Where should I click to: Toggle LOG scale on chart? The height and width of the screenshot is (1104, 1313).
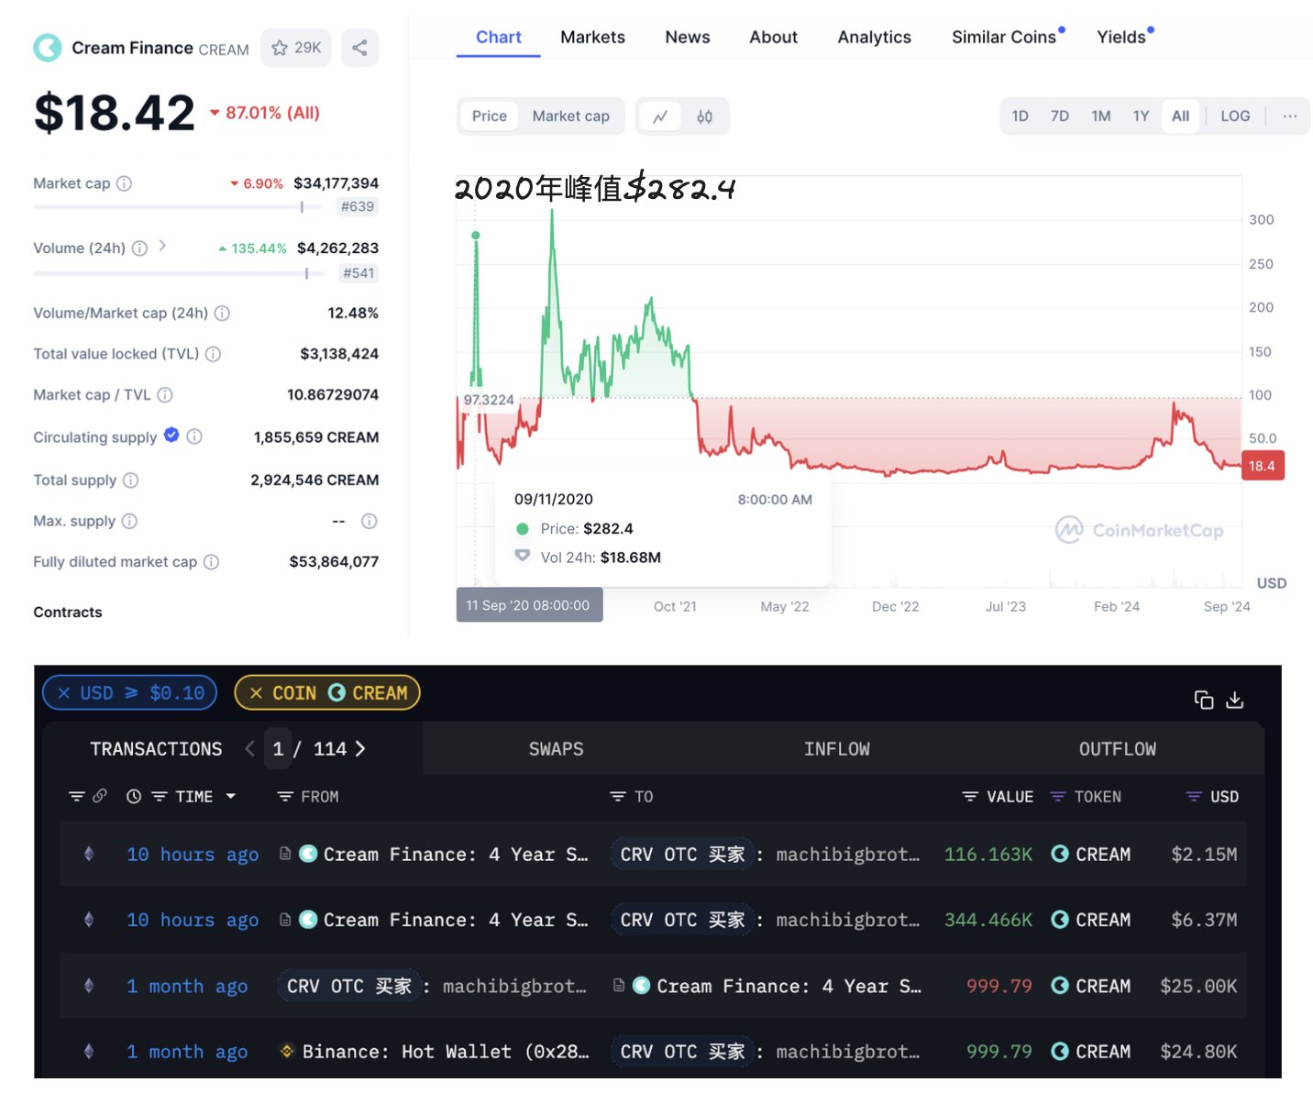pyautogui.click(x=1235, y=116)
